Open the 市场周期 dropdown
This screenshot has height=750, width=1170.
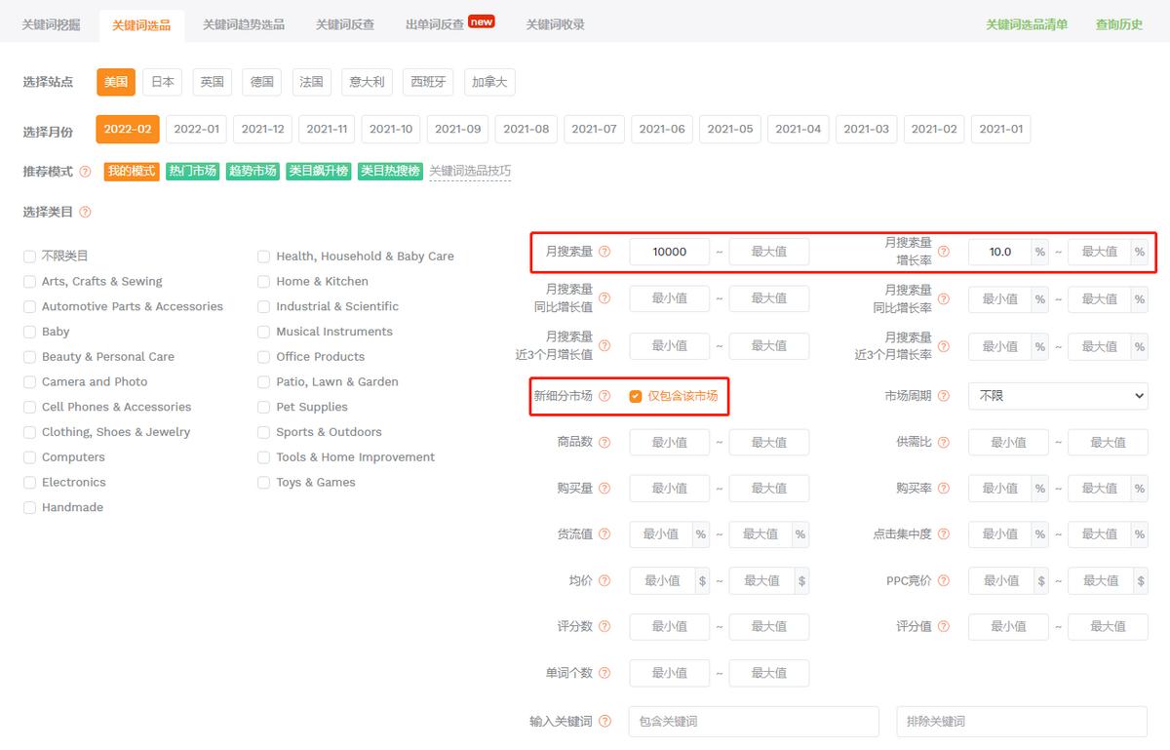(x=1057, y=396)
